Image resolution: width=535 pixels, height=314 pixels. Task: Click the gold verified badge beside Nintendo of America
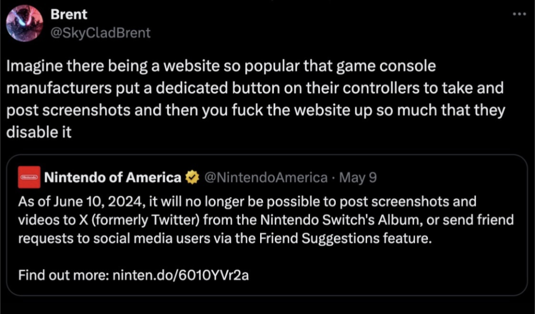[x=191, y=177]
